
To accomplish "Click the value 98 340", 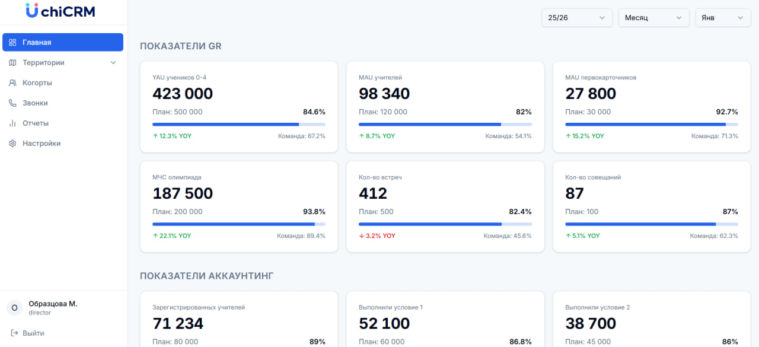I will [x=384, y=94].
